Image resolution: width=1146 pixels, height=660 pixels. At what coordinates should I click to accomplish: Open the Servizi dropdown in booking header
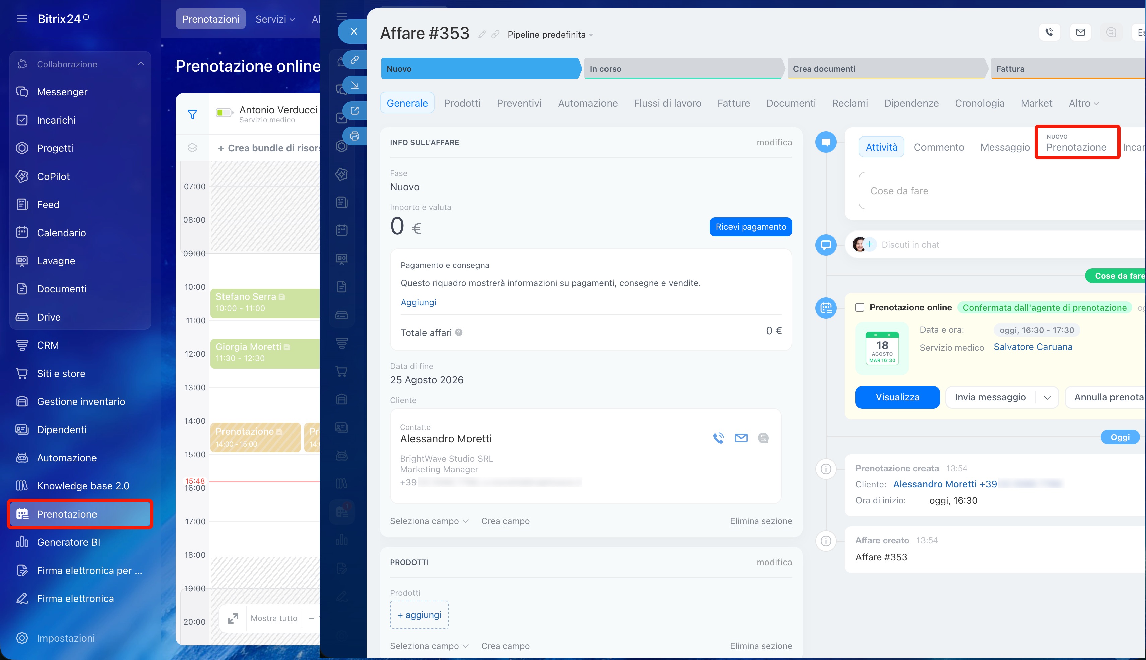pos(275,19)
